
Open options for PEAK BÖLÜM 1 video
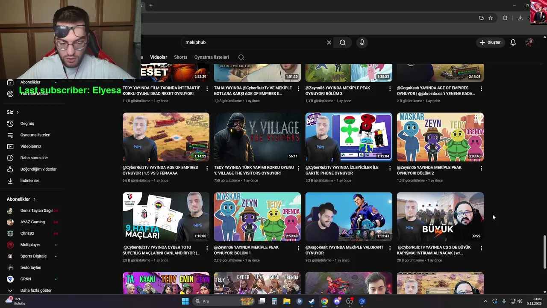point(298,248)
